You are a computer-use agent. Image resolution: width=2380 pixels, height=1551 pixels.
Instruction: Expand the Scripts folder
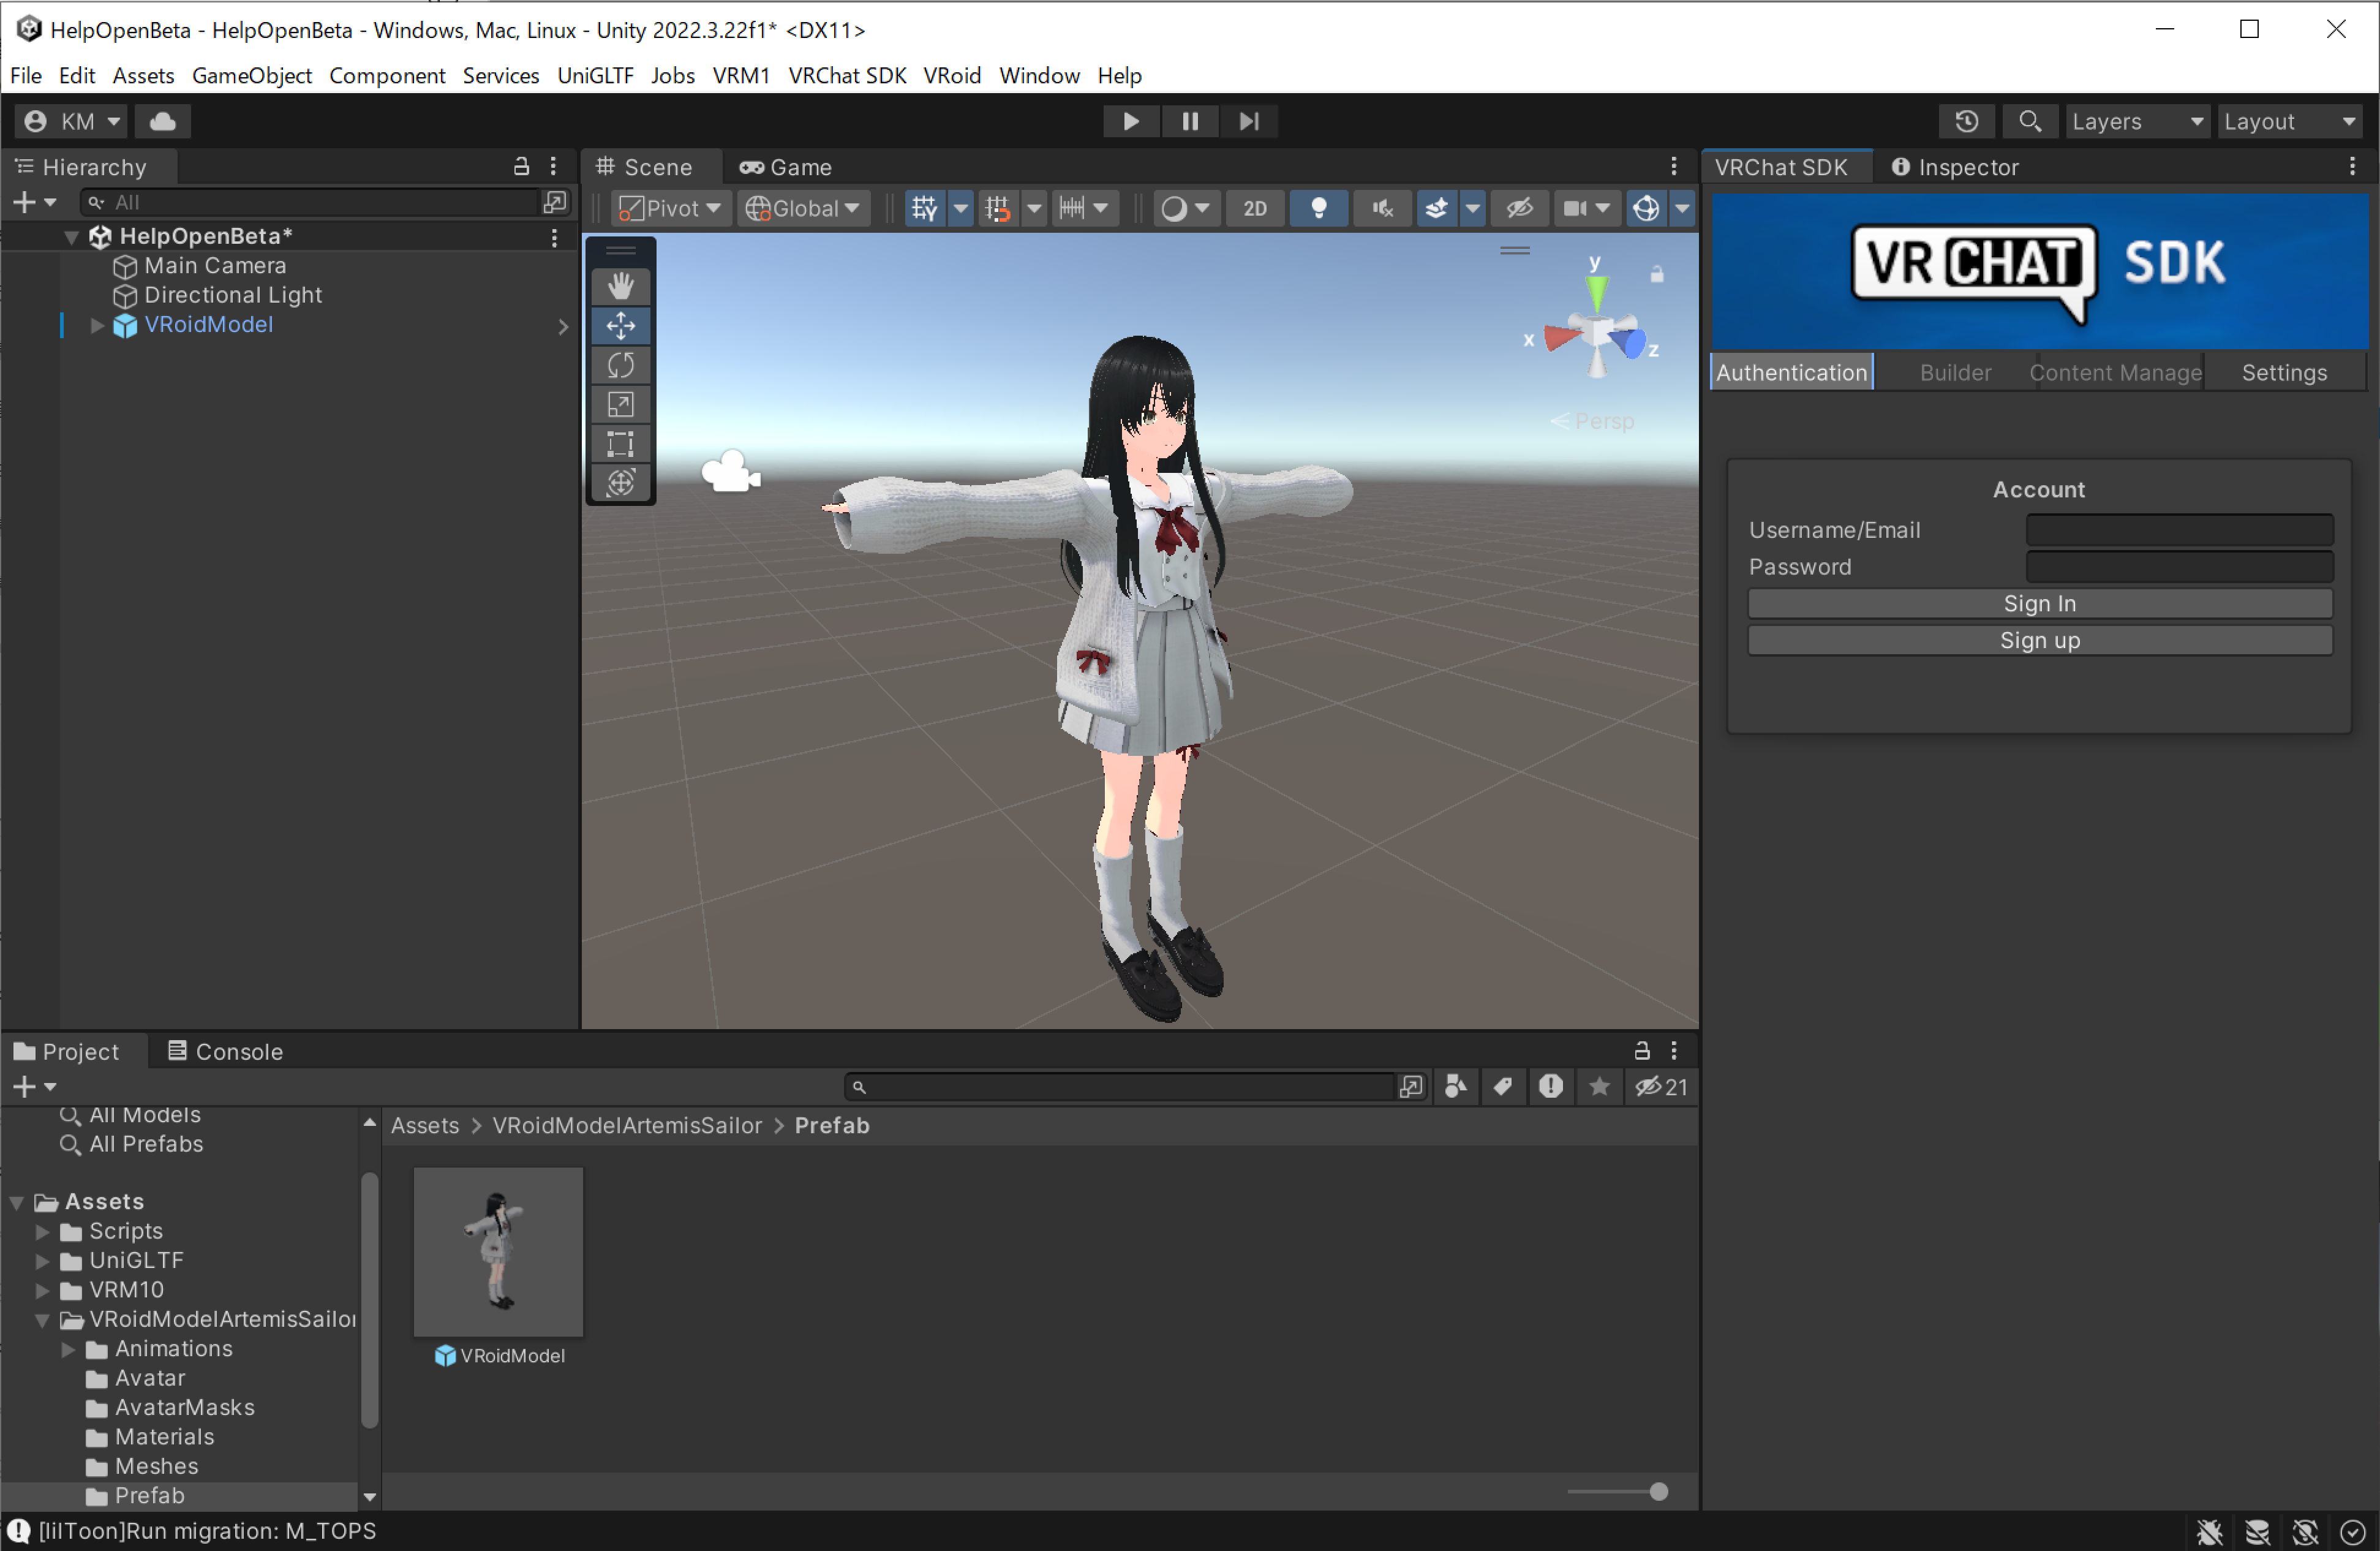(42, 1231)
